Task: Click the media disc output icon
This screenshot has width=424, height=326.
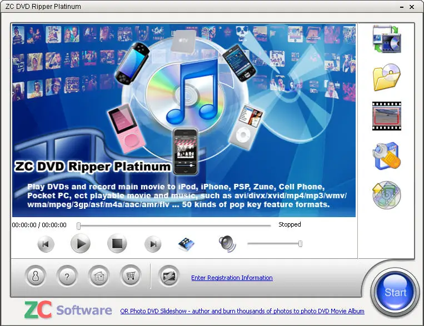Action: [387, 195]
